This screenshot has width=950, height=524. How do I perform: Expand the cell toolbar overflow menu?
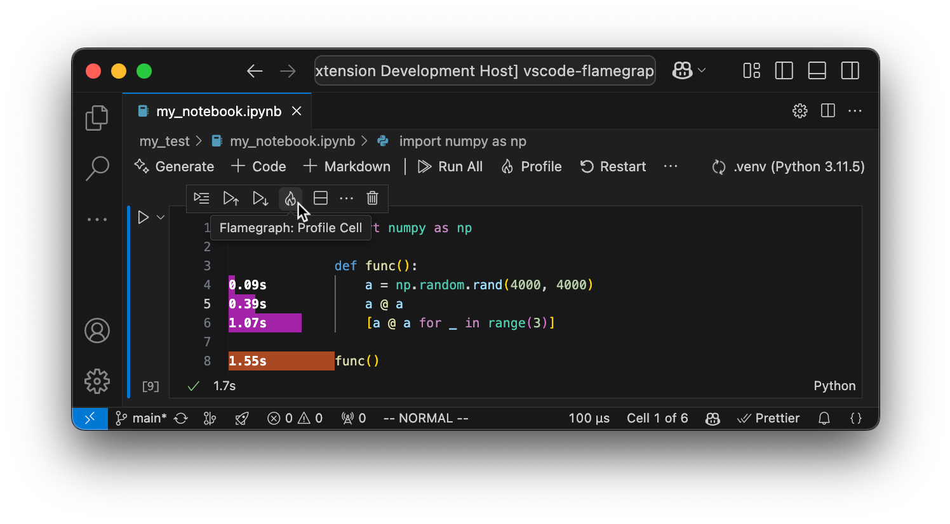coord(346,198)
